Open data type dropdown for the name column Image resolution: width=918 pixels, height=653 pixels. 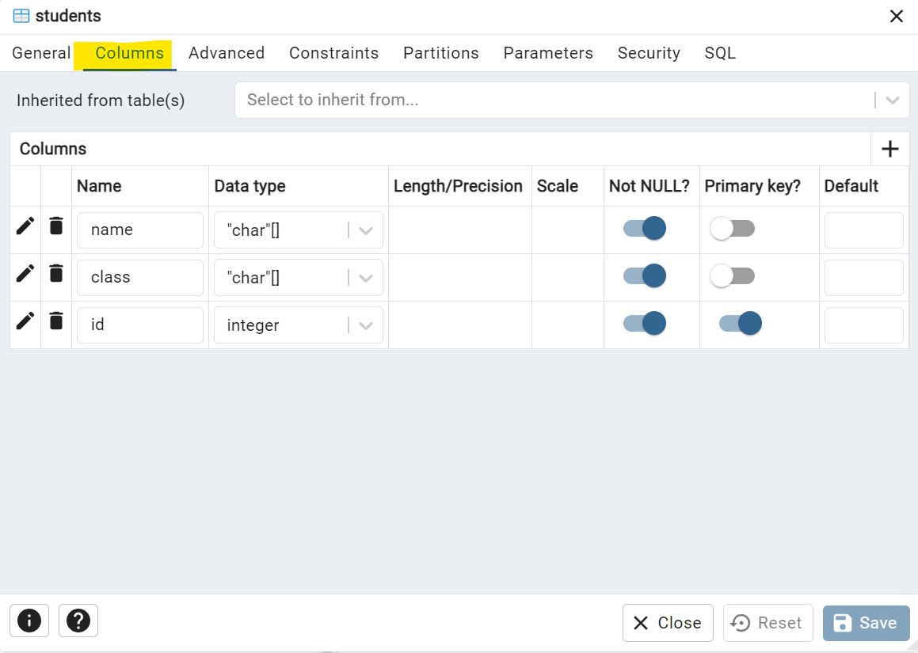pos(365,230)
